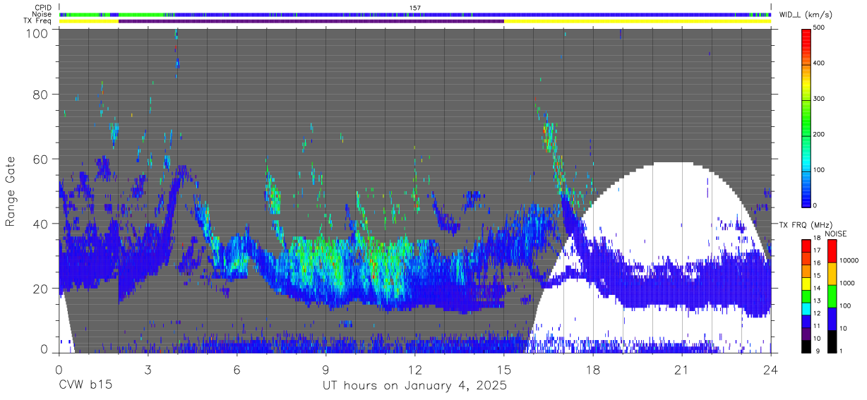Click the 'NOISE' legend title
This screenshot has width=867, height=400.
[837, 233]
